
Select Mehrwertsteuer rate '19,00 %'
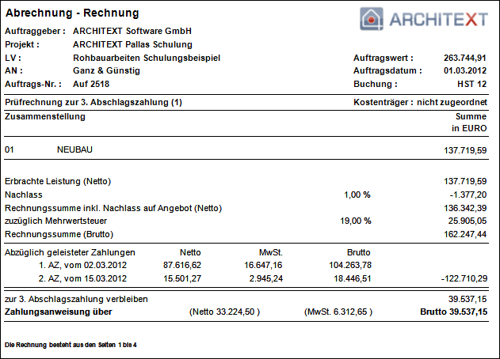(x=356, y=221)
